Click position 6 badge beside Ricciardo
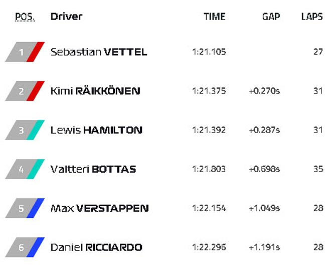Viewport: 331px width, 275px height. (x=25, y=247)
